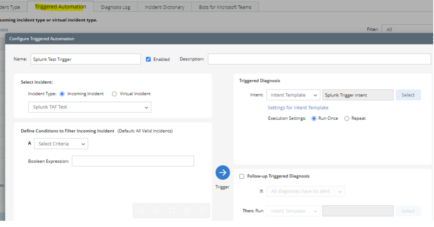Open the Splunk TAF Test dropdown
Image resolution: width=434 pixels, height=227 pixels.
pyautogui.click(x=90, y=107)
